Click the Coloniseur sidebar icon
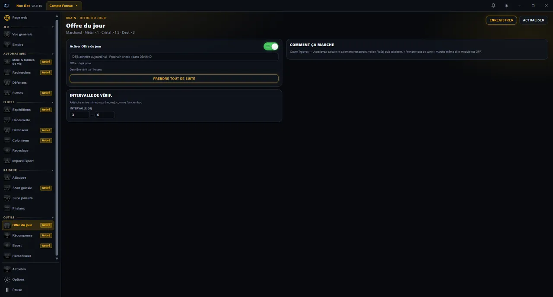Viewport: 553px width, 297px height. click(7, 140)
